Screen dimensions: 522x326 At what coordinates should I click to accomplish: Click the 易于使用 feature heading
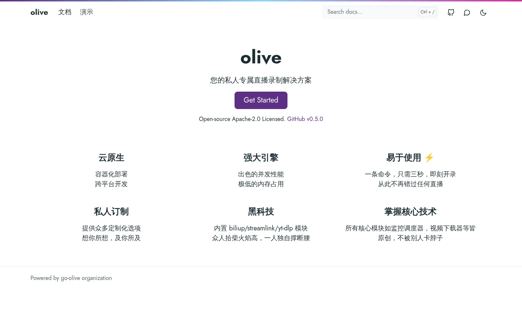410,158
